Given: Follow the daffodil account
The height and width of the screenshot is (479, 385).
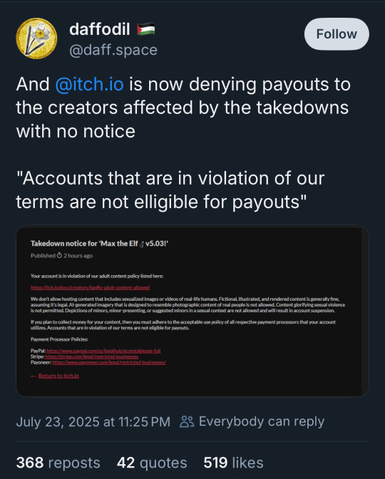Looking at the screenshot, I should tap(337, 34).
